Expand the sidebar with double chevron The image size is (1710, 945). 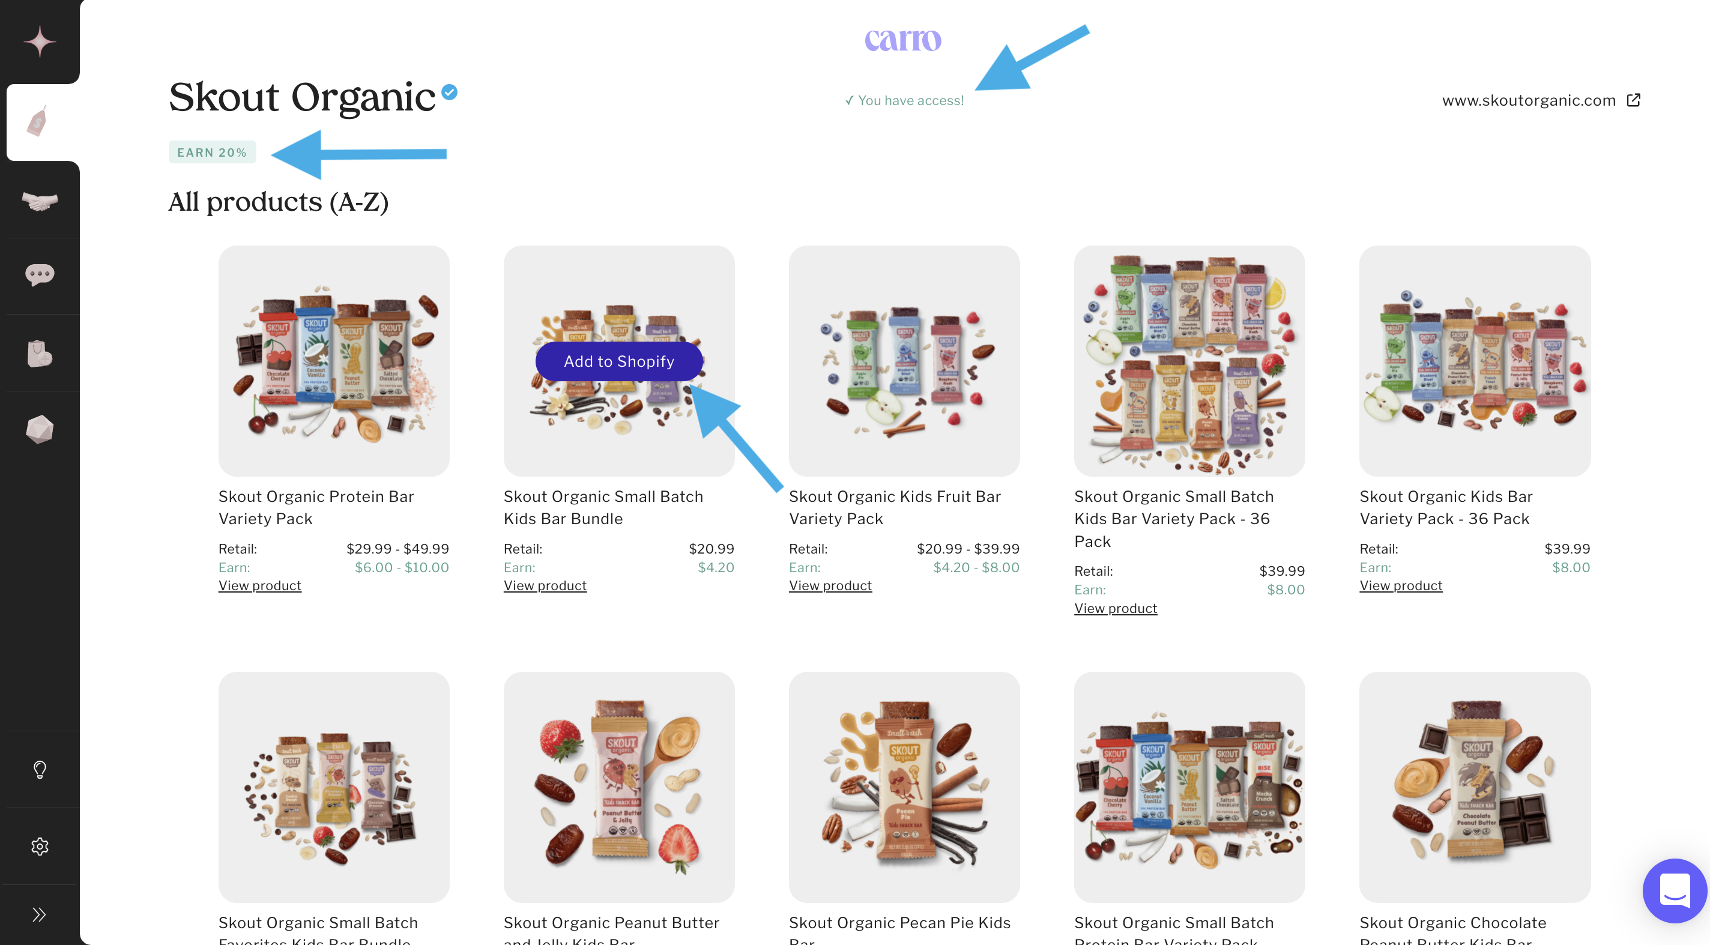point(40,914)
